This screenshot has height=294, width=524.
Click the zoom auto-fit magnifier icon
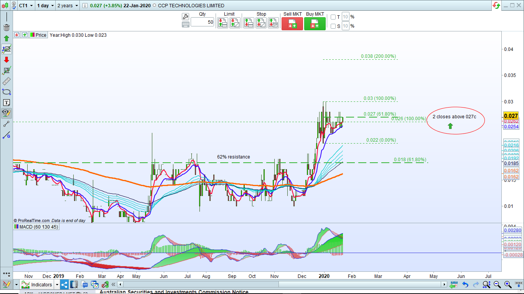(x=486, y=284)
